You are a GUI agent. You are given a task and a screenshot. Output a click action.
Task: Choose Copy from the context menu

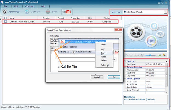(104, 53)
